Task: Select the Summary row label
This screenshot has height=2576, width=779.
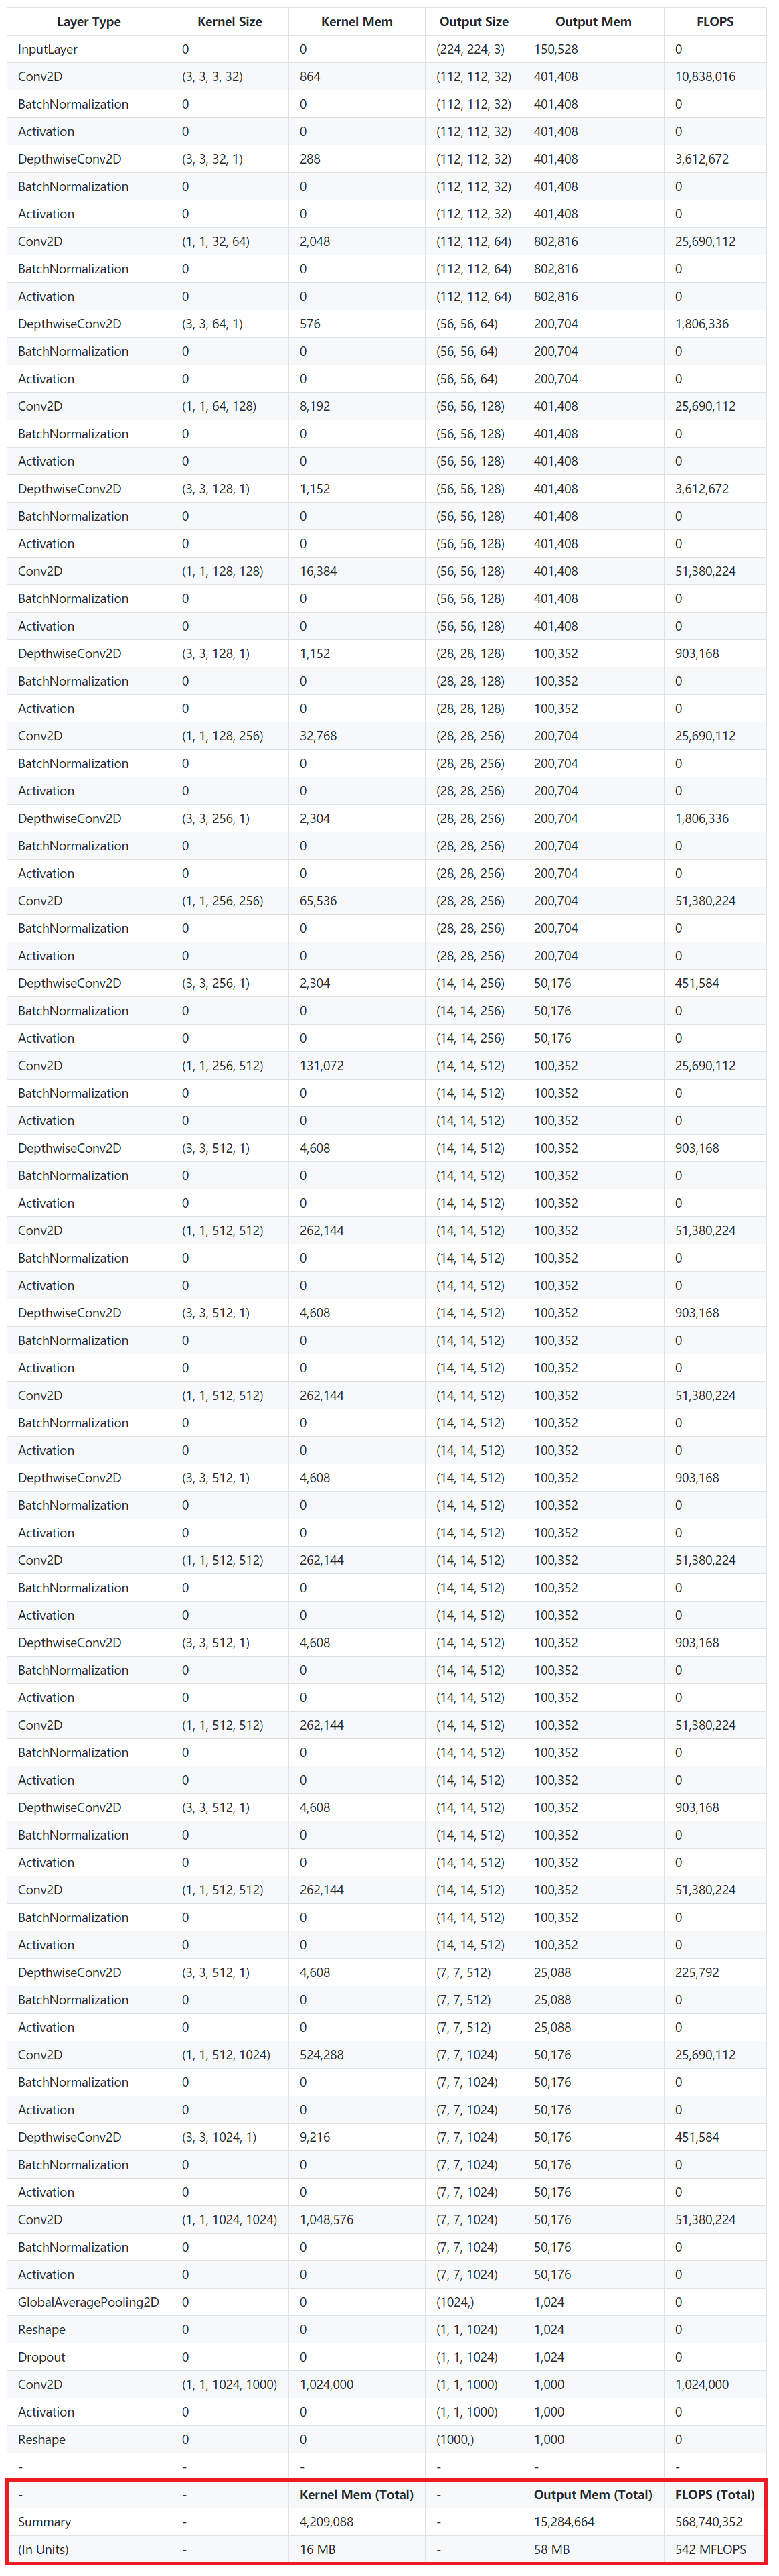Action: click(x=44, y=2521)
